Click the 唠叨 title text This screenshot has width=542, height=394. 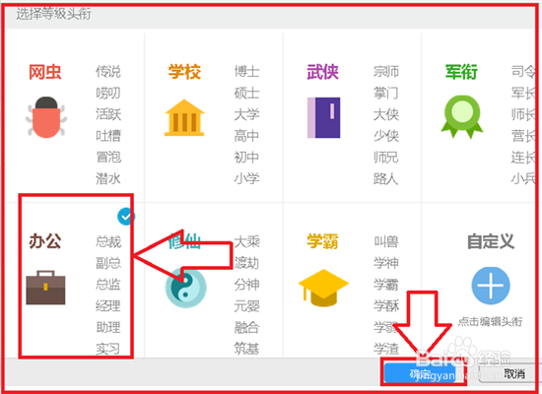pyautogui.click(x=108, y=93)
